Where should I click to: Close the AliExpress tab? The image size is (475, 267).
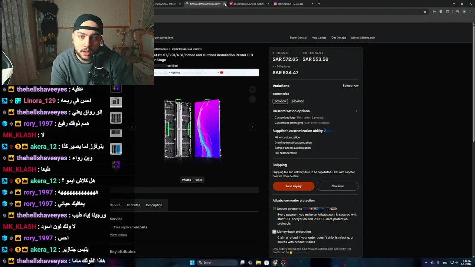point(268,4)
